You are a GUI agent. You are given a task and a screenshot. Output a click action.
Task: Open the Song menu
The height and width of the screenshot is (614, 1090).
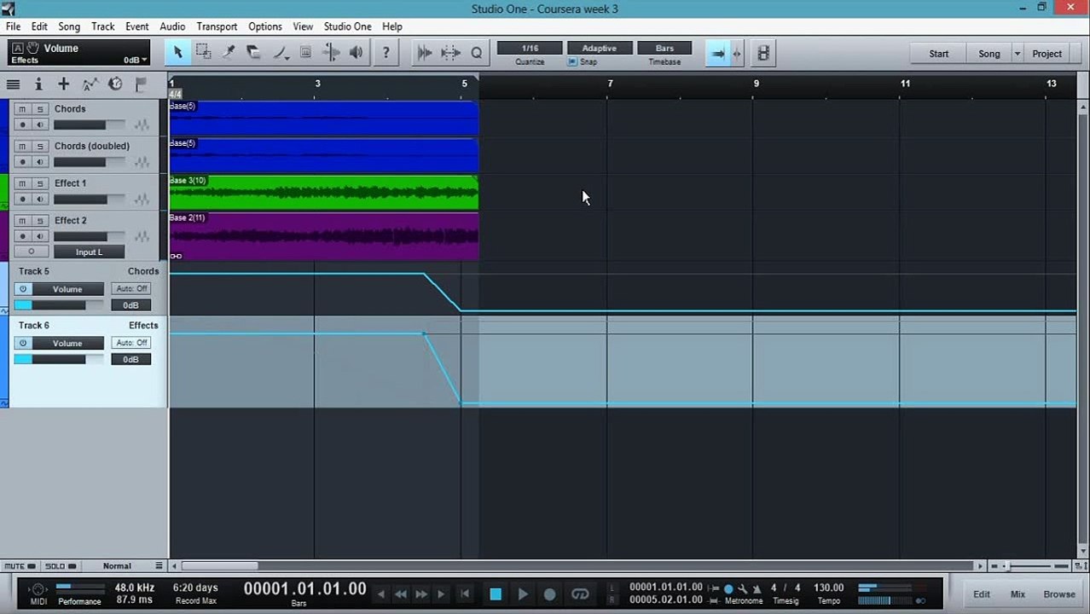(69, 26)
